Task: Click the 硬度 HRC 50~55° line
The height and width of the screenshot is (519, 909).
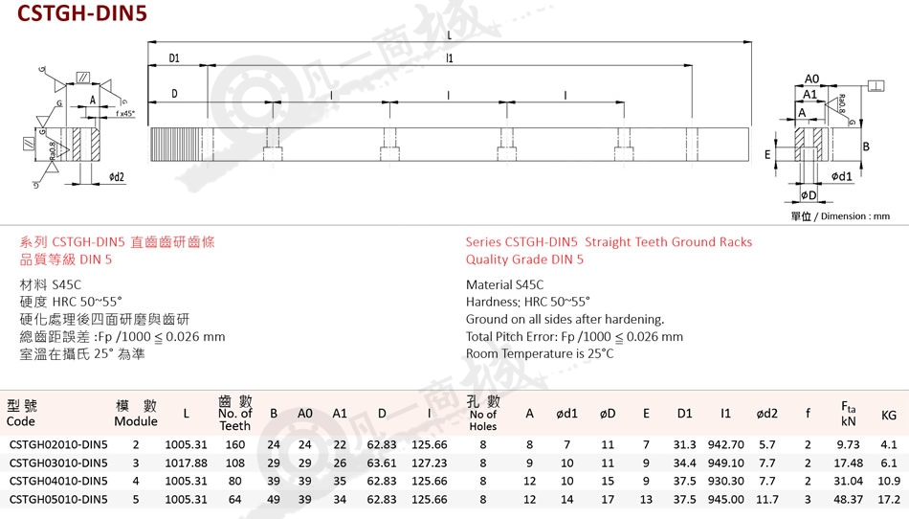Action: (71, 302)
